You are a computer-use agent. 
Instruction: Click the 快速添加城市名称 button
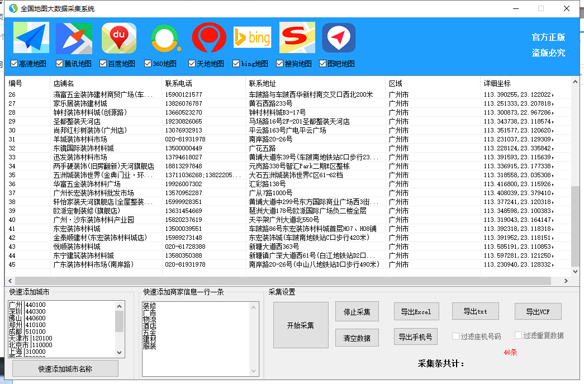click(65, 368)
